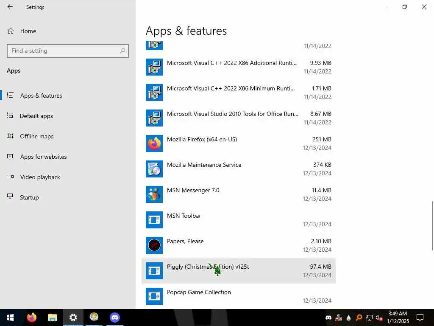Image resolution: width=434 pixels, height=326 pixels.
Task: Click the Apps for websites sidebar icon
Action: click(x=10, y=156)
